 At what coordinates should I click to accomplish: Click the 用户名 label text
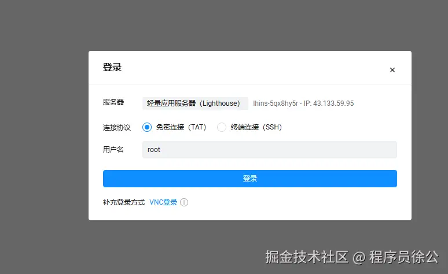pos(113,149)
